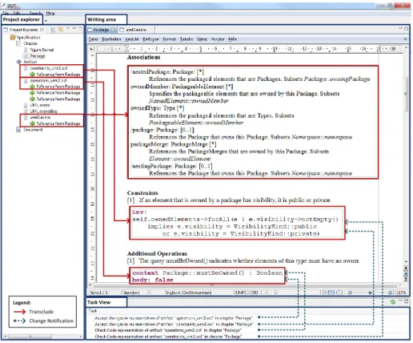Open the Figure Kernel item

[42, 50]
